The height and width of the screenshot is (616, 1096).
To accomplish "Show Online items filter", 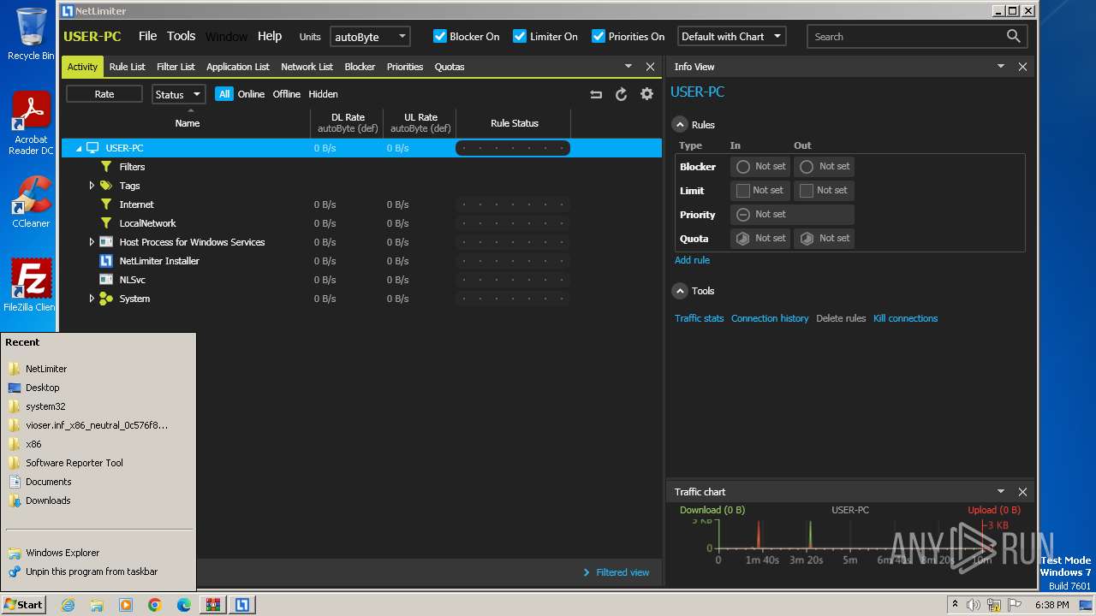I will (251, 94).
